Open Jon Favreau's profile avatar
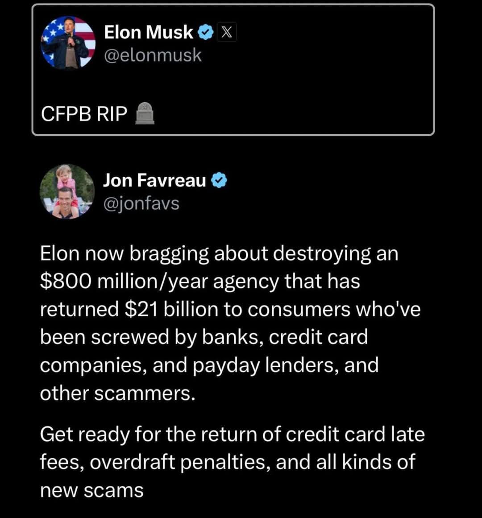Viewport: 482px width, 518px height. click(x=67, y=191)
